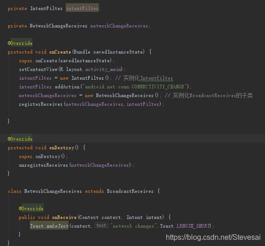
Task: Click the activity_main layout reference
Action: (103, 70)
